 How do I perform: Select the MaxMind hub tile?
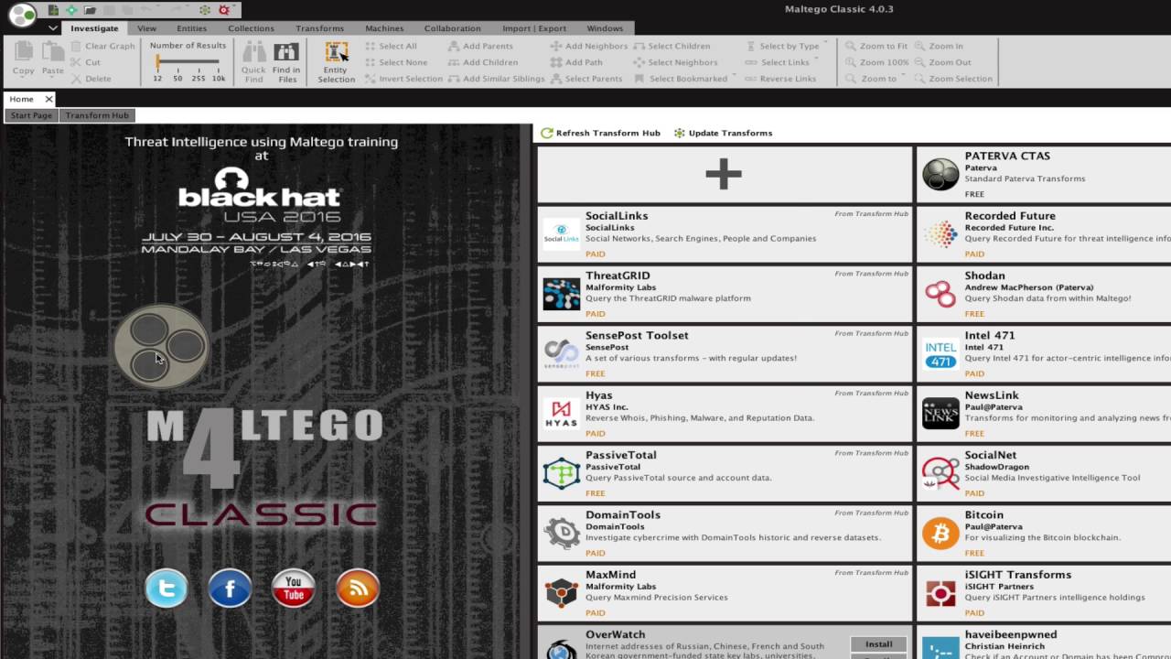725,593
